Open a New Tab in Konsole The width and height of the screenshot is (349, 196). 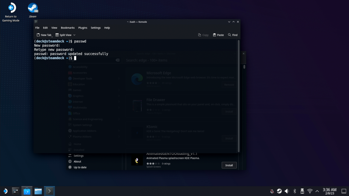44,35
